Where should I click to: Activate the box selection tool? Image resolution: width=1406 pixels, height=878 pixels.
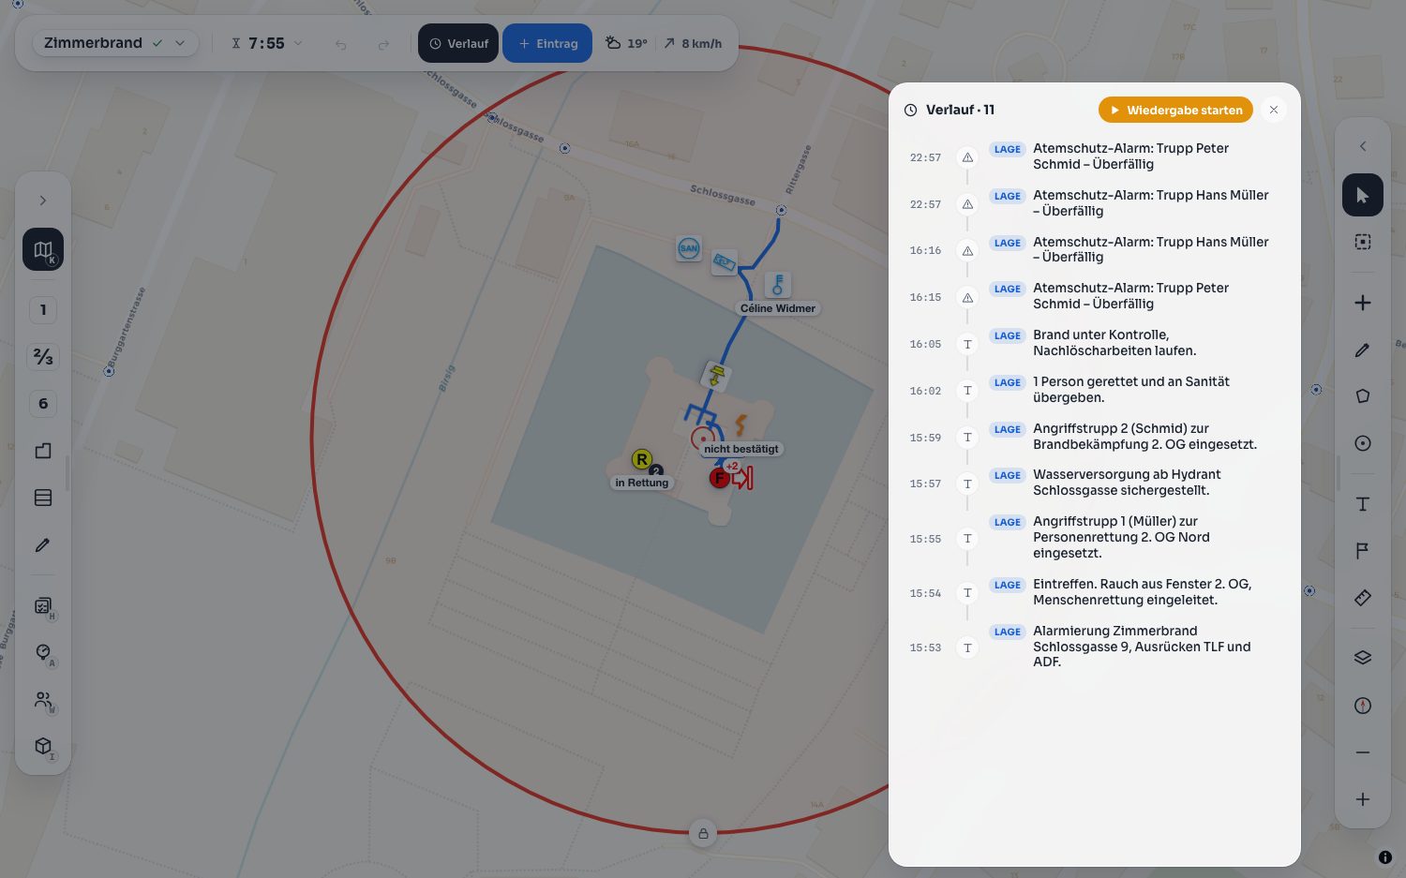pyautogui.click(x=1362, y=242)
